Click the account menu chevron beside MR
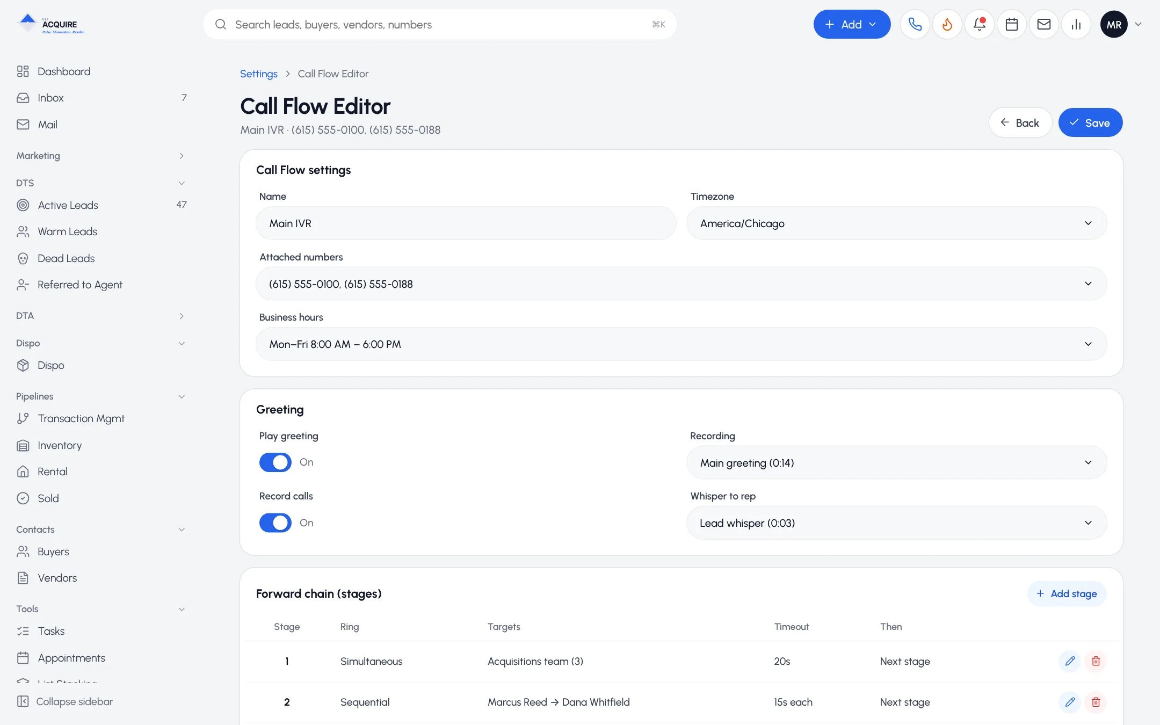 [1138, 24]
